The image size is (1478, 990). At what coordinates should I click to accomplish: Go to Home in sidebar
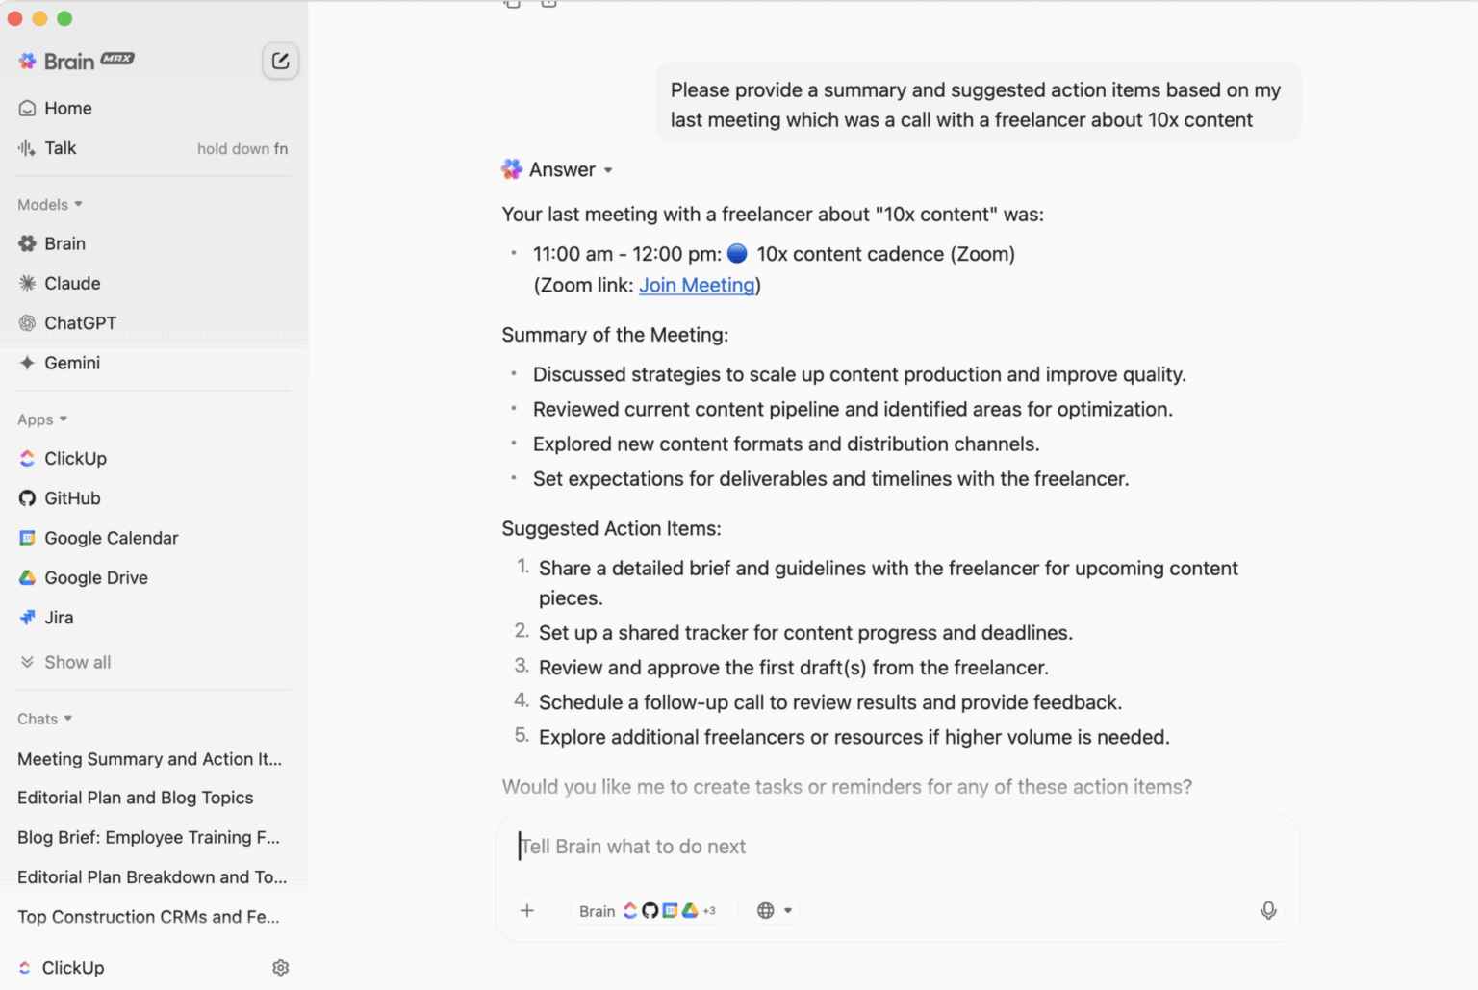click(67, 109)
